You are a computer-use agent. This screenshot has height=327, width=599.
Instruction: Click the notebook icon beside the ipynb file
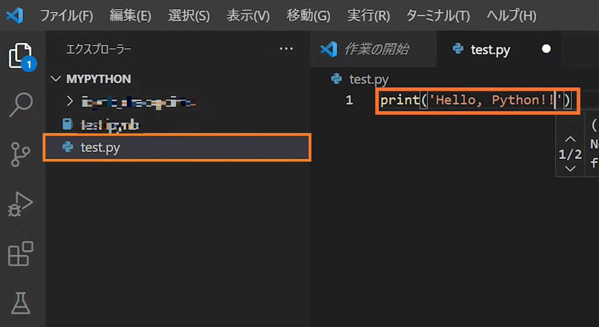click(67, 124)
